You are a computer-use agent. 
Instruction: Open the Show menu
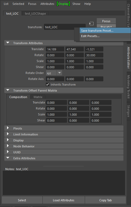click(x=76, y=4)
